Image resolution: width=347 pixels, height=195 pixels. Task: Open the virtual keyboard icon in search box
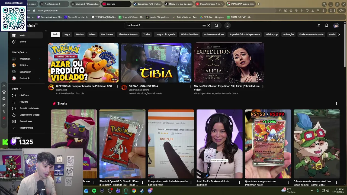(204, 25)
